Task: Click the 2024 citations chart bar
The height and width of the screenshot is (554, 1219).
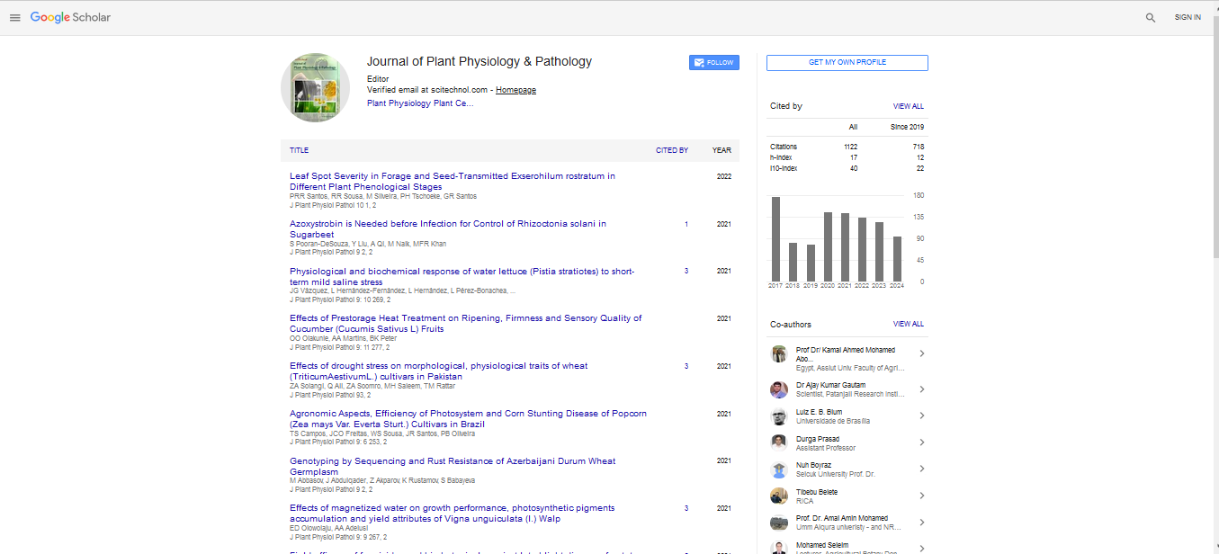Action: click(897, 259)
